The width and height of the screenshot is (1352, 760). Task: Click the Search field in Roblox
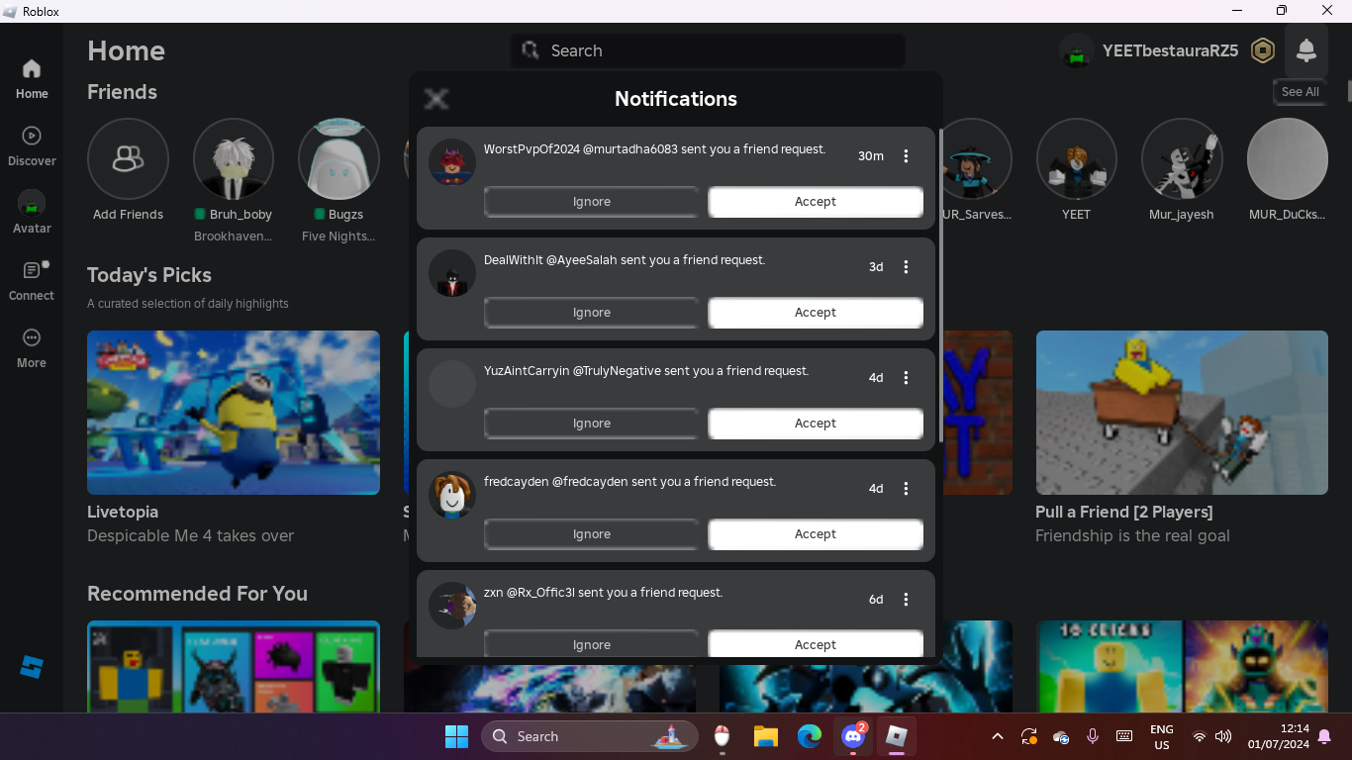coord(708,50)
